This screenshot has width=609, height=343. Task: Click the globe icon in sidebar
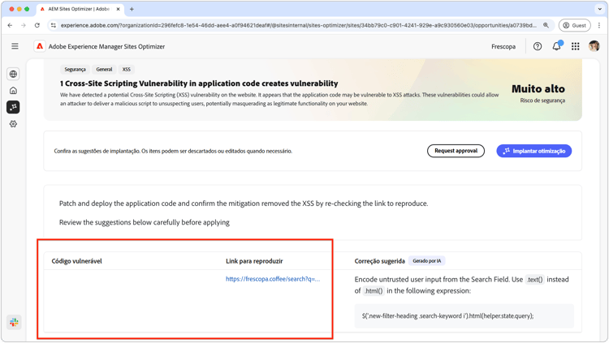(x=13, y=74)
